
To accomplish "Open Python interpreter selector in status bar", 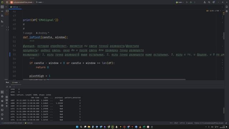I will (209, 123).
